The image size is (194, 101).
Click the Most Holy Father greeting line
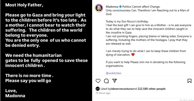pos(24,5)
